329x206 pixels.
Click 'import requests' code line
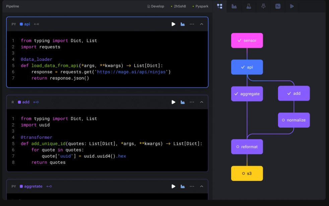click(41, 47)
